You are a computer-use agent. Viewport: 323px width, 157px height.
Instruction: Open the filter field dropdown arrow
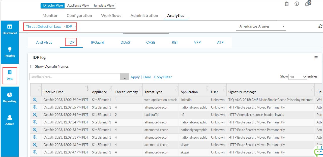[x=125, y=77]
